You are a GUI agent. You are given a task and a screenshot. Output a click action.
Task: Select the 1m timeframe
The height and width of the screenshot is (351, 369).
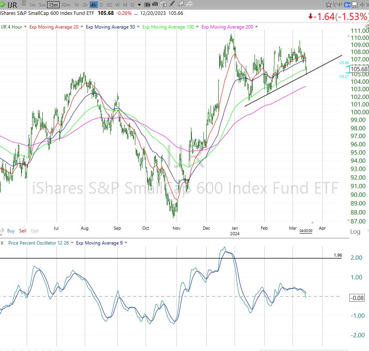click(x=32, y=5)
